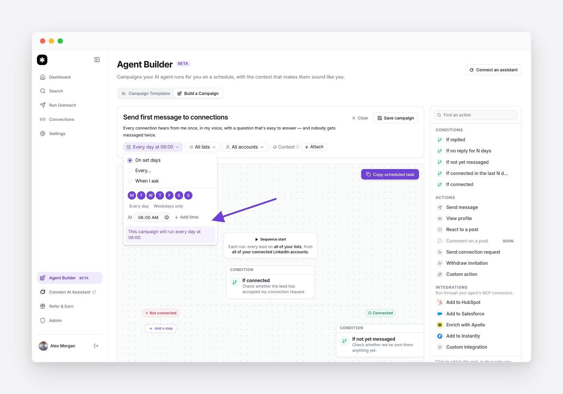Focus the Find an action search box
Screen dimensions: 563x394
pyautogui.click(x=476, y=115)
